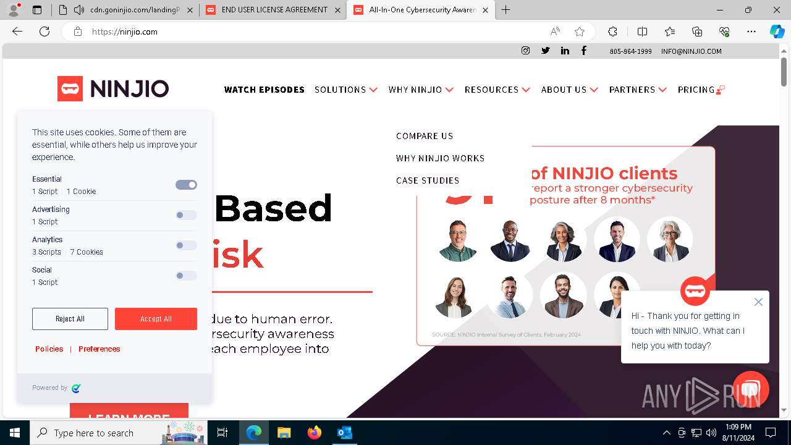The width and height of the screenshot is (791, 445).
Task: Expand the WHY NINJIO dropdown menu
Action: [421, 90]
